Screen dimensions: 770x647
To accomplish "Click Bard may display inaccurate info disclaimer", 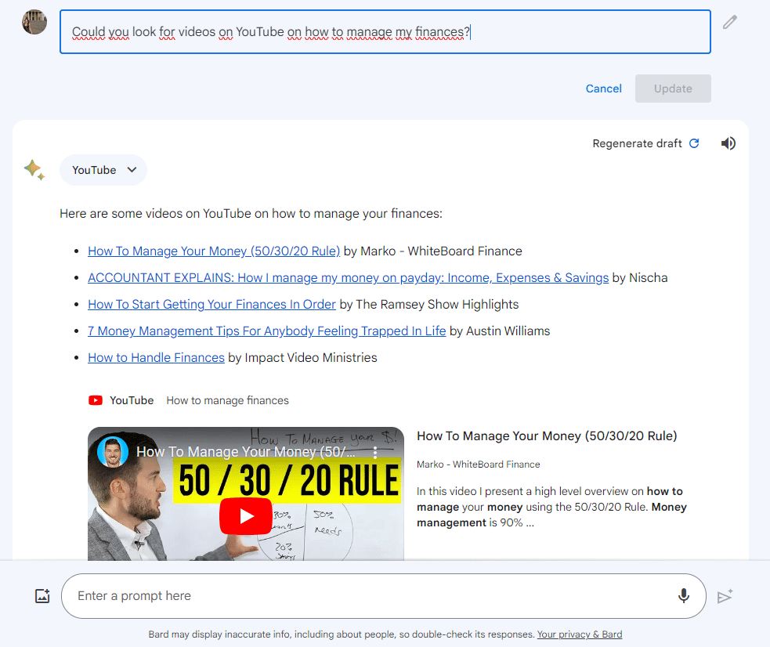I will pyautogui.click(x=342, y=634).
